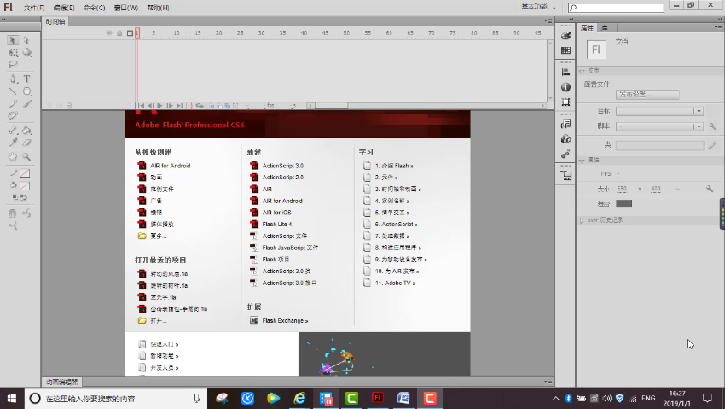
Task: Open the Swatches panel grid icon
Action: click(x=565, y=50)
